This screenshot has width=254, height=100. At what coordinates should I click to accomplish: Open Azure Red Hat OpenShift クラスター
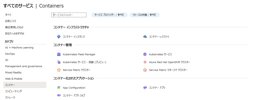pos(170,62)
